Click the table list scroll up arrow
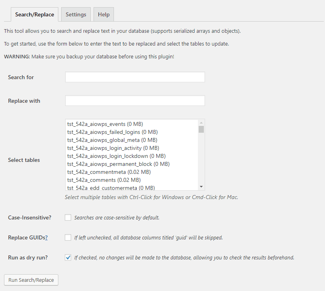Image resolution: width=325 pixels, height=291 pixels. (201, 123)
